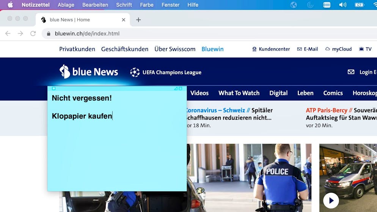377x212 pixels.
Task: Collapse the sticky note with the corner icon
Action: click(x=181, y=88)
